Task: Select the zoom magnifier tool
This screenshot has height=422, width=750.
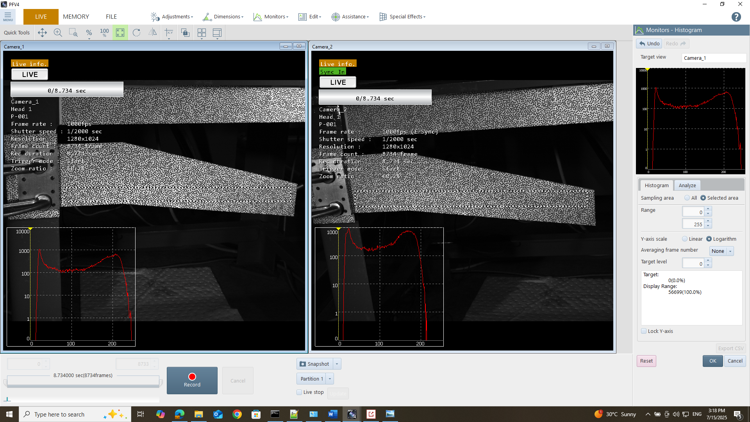Action: (x=57, y=32)
